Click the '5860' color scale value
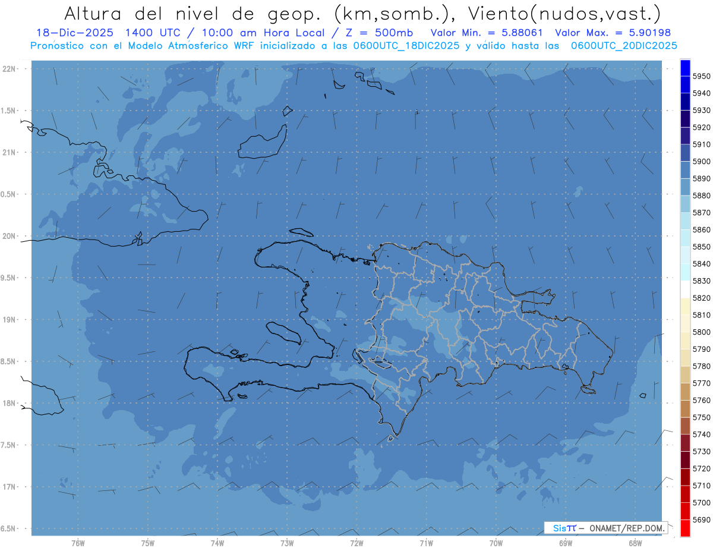 702,229
